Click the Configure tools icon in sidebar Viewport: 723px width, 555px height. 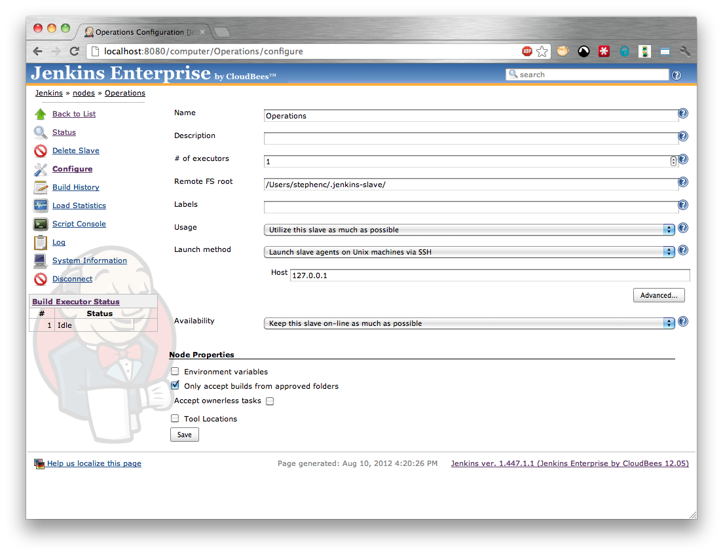(x=41, y=169)
